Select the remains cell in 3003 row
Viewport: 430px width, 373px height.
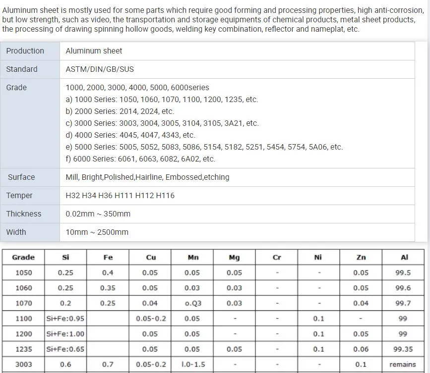point(403,364)
